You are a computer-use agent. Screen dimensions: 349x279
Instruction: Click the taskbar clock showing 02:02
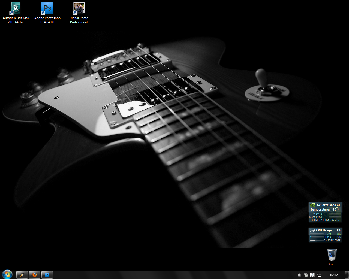click(334, 275)
